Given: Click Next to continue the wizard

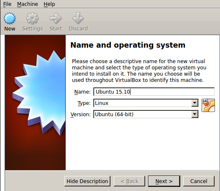Looking at the screenshot, I should (x=164, y=181).
